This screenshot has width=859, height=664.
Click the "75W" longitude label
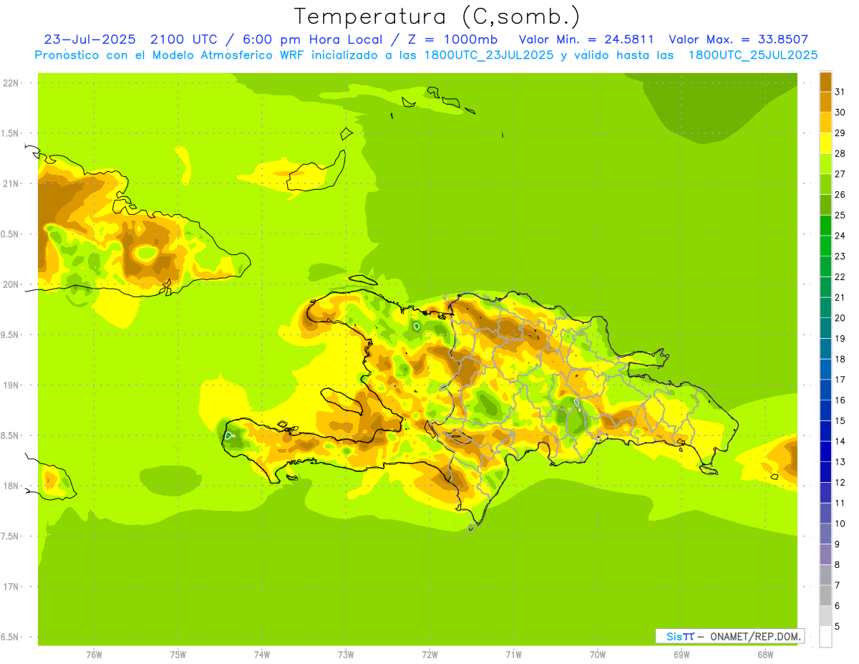tap(178, 655)
